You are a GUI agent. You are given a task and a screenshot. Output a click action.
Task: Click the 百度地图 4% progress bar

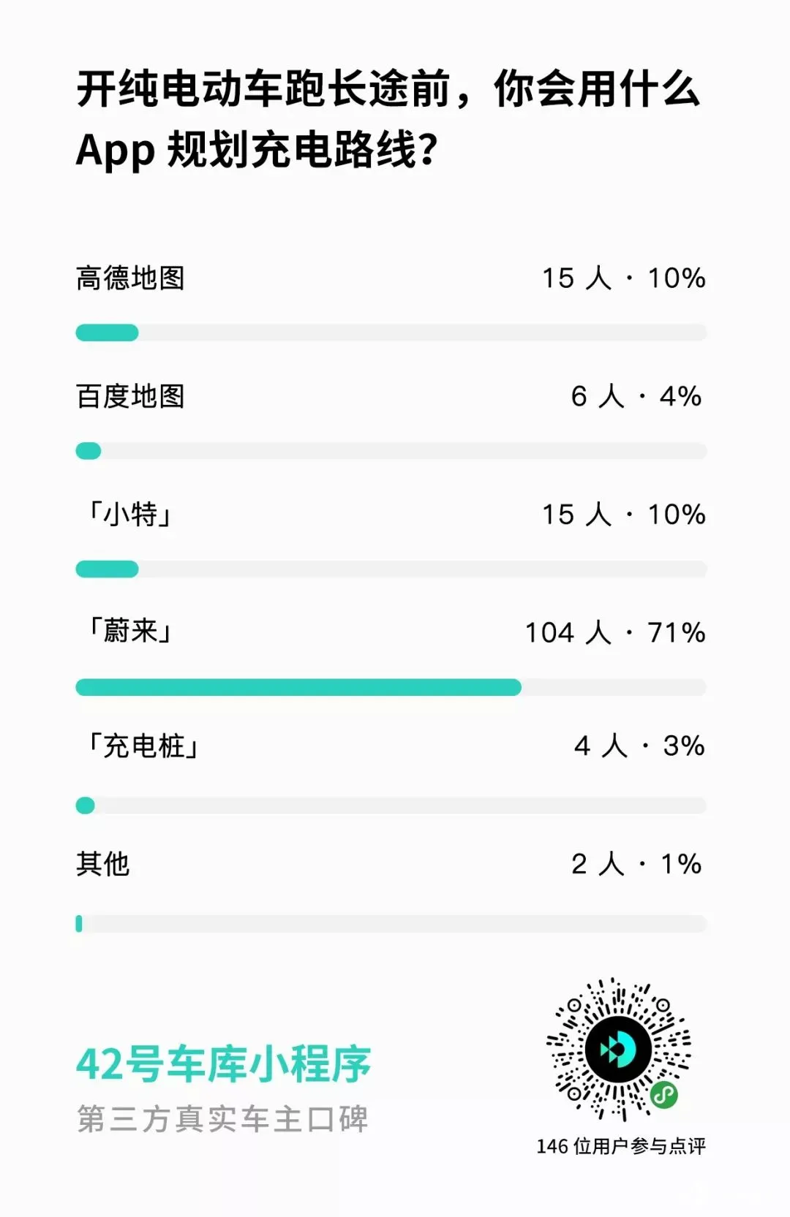click(x=391, y=451)
